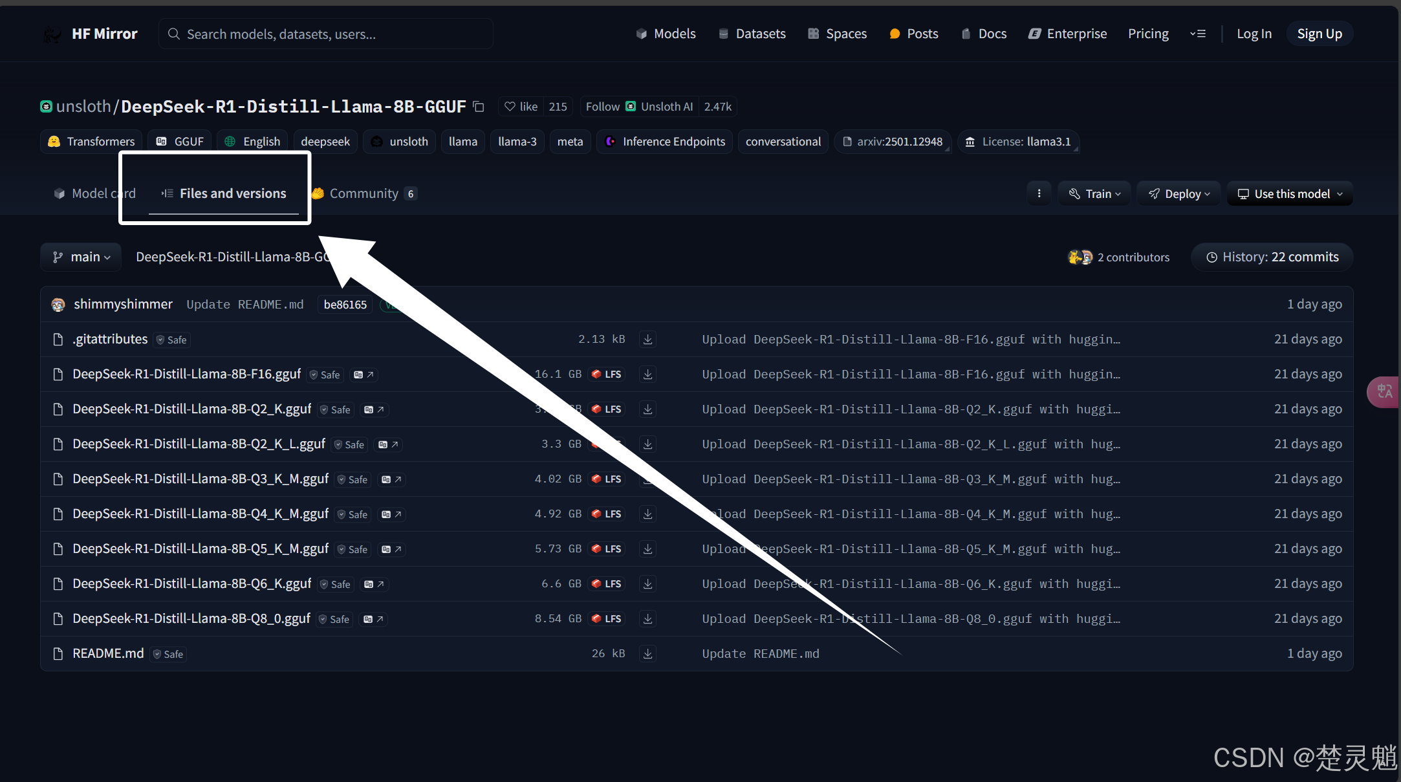
Task: Click the Q8_0.gguf download arrow icon
Action: pos(647,619)
